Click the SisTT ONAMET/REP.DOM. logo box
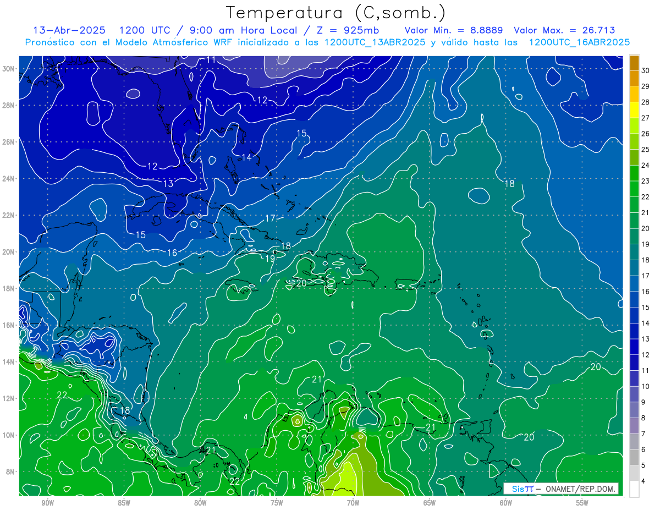The width and height of the screenshot is (660, 510). pyautogui.click(x=560, y=489)
